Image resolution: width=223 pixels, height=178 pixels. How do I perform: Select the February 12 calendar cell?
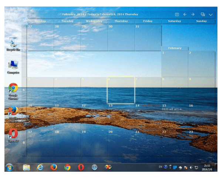click(94, 117)
